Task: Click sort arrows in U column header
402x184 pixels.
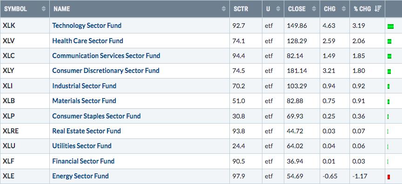Action: coord(278,9)
